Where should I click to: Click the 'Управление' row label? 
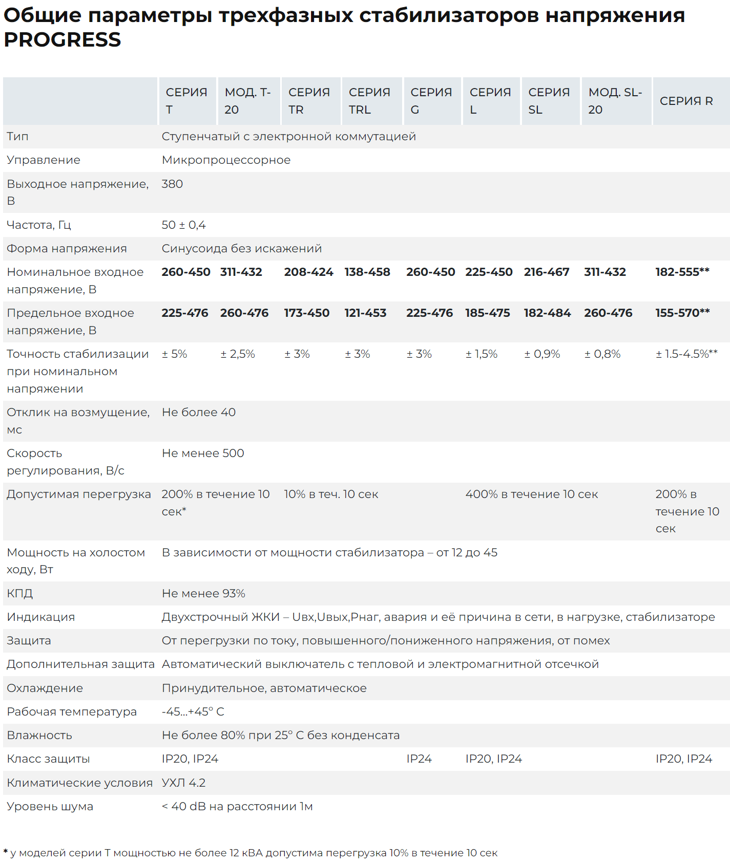[44, 160]
